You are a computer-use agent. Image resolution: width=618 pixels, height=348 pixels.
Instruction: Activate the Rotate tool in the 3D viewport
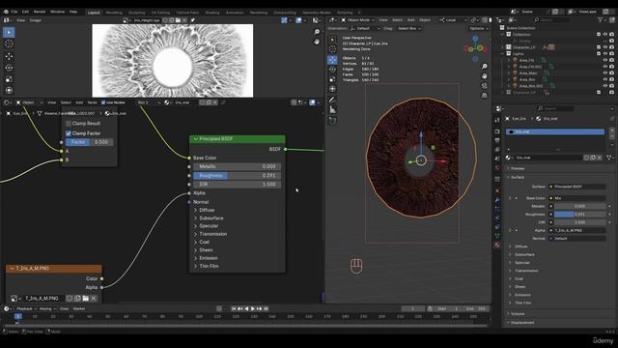coord(332,70)
